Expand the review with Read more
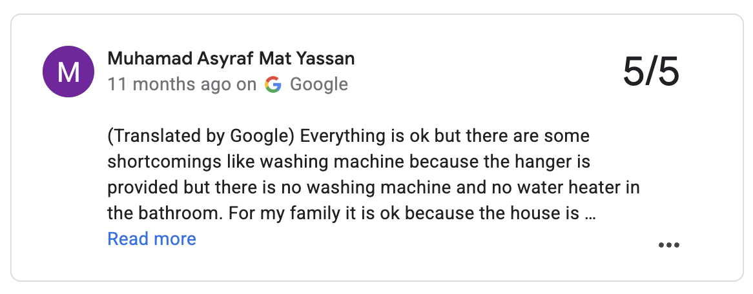This screenshot has width=753, height=294. (152, 239)
